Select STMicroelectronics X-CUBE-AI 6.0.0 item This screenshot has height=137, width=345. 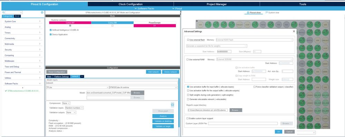[x=22, y=91]
